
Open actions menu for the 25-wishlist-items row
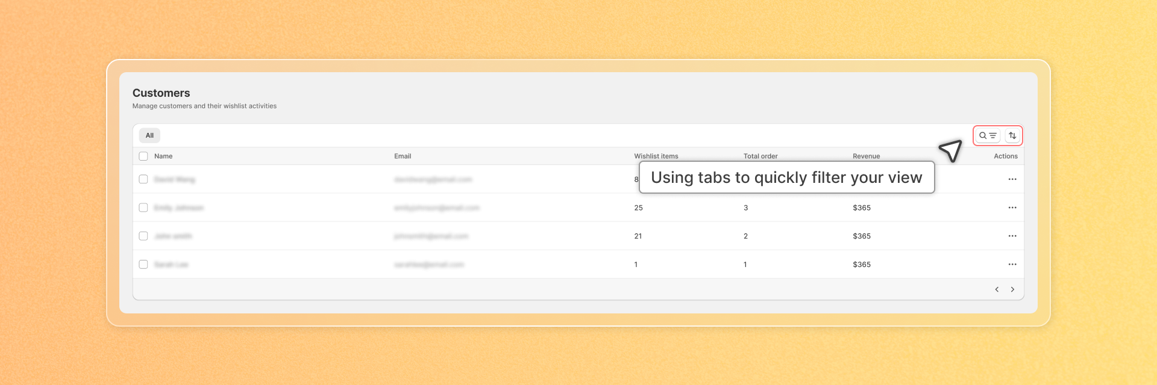(x=1012, y=208)
